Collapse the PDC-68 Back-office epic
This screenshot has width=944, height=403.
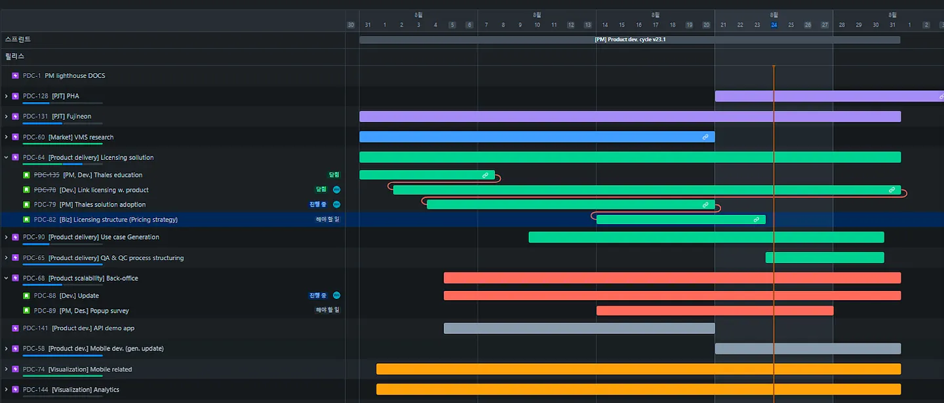(7, 278)
